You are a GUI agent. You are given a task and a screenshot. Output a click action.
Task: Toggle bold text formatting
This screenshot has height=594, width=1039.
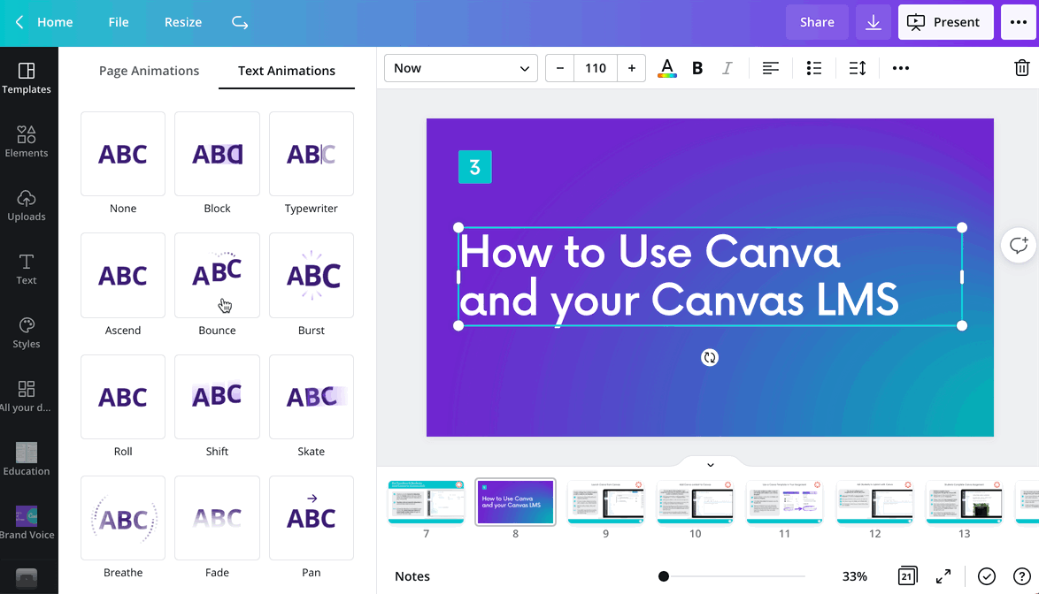697,68
